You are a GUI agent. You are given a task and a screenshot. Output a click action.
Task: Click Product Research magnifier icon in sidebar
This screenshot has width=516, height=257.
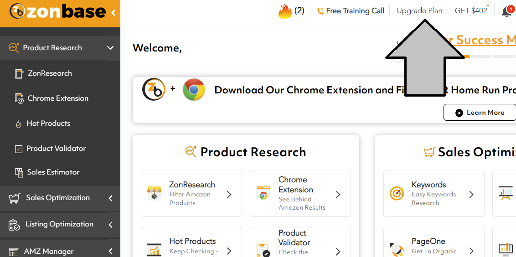pos(14,48)
